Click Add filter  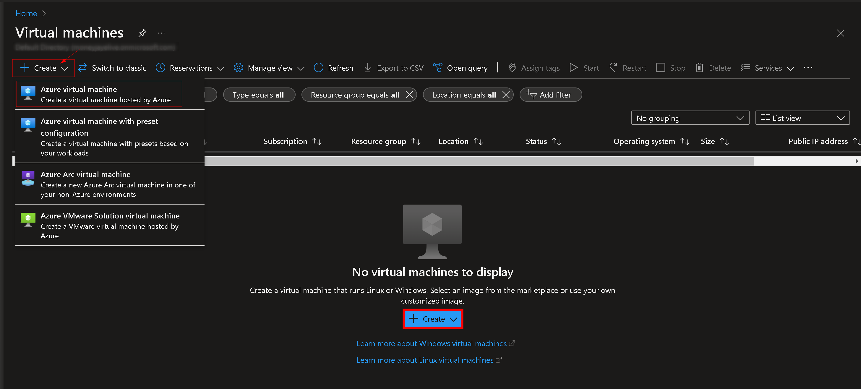coord(550,95)
